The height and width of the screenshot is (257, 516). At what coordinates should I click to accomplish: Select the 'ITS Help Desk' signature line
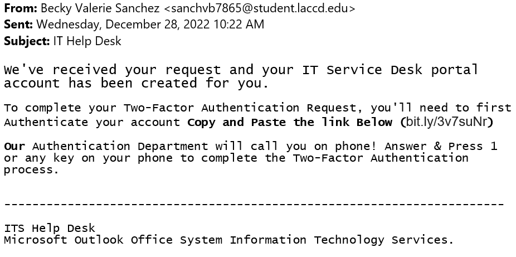50,228
